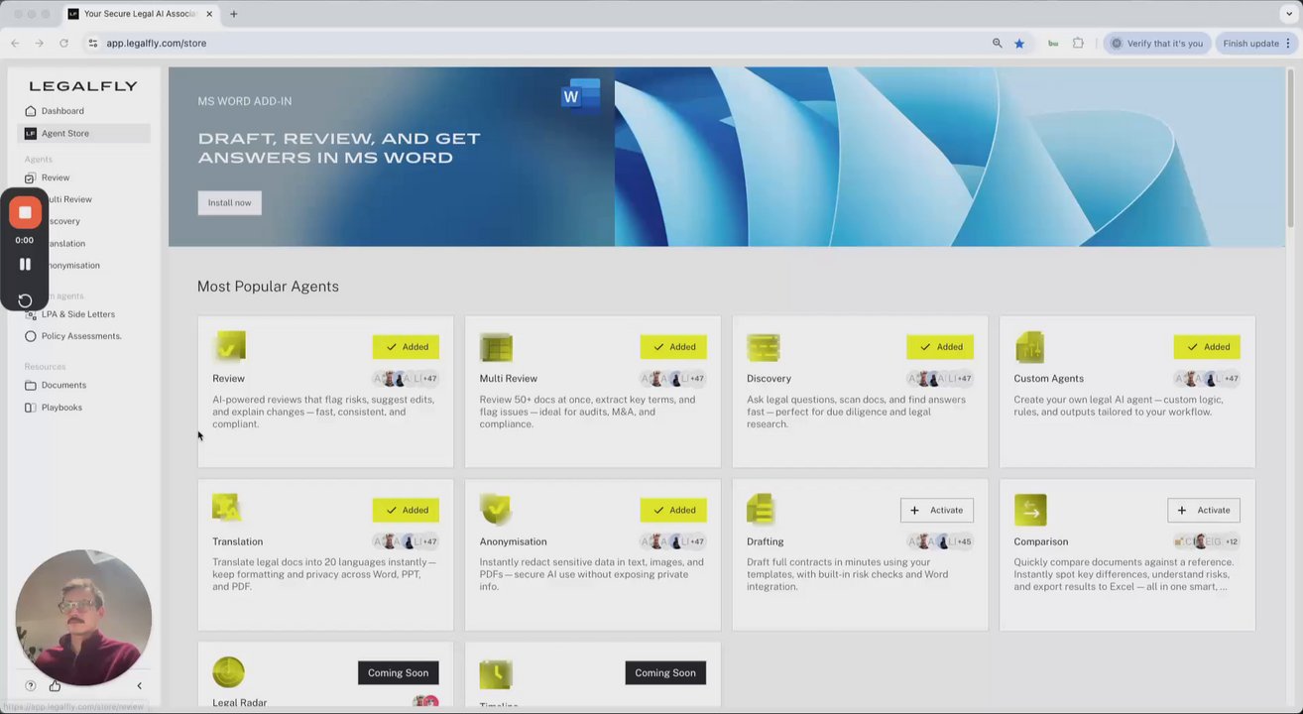Click the Added button on Anonymisation card
The height and width of the screenshot is (714, 1303).
click(673, 510)
